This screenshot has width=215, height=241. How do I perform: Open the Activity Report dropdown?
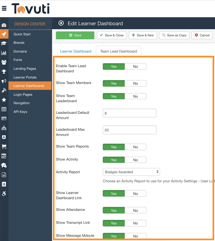click(131, 172)
